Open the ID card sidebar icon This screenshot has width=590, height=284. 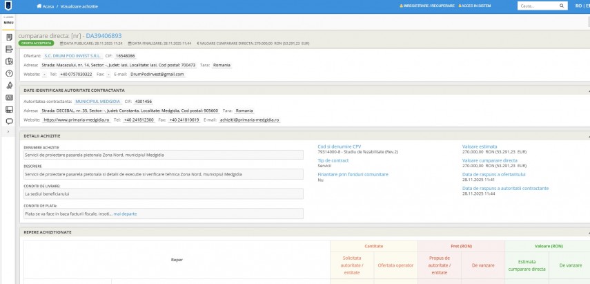pos(9,97)
